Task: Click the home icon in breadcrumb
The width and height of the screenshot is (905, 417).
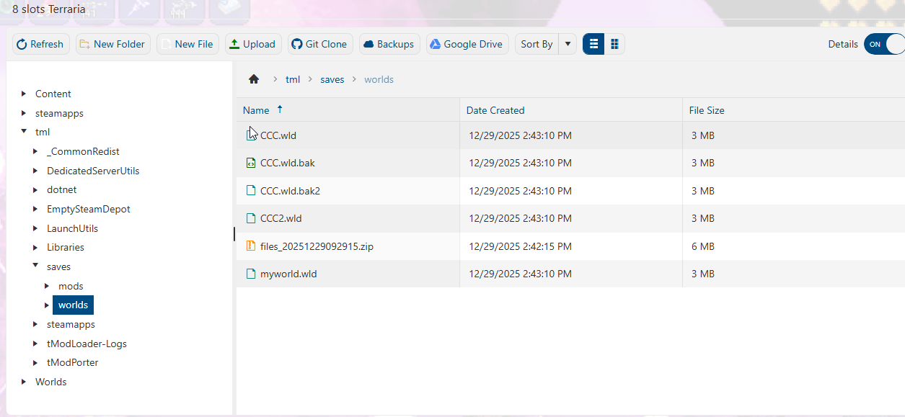Action: 254,79
